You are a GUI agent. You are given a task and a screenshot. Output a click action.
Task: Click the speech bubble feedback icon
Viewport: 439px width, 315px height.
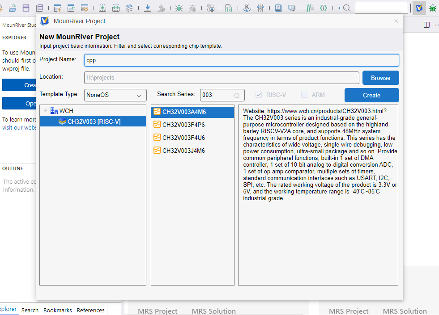[292, 8]
